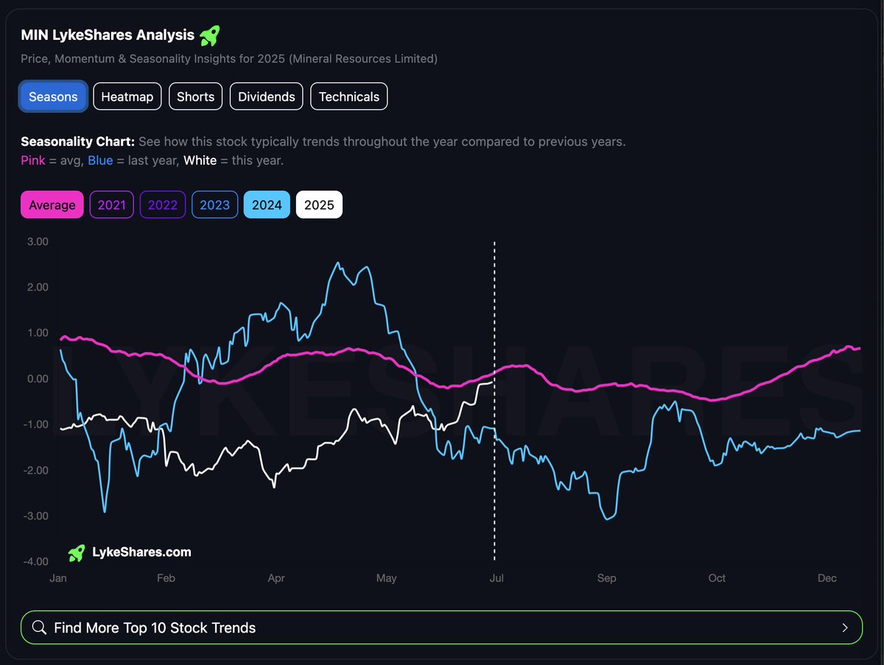Open the chevron arrow on Find More bar
Screen dimensions: 884x665
pos(845,628)
